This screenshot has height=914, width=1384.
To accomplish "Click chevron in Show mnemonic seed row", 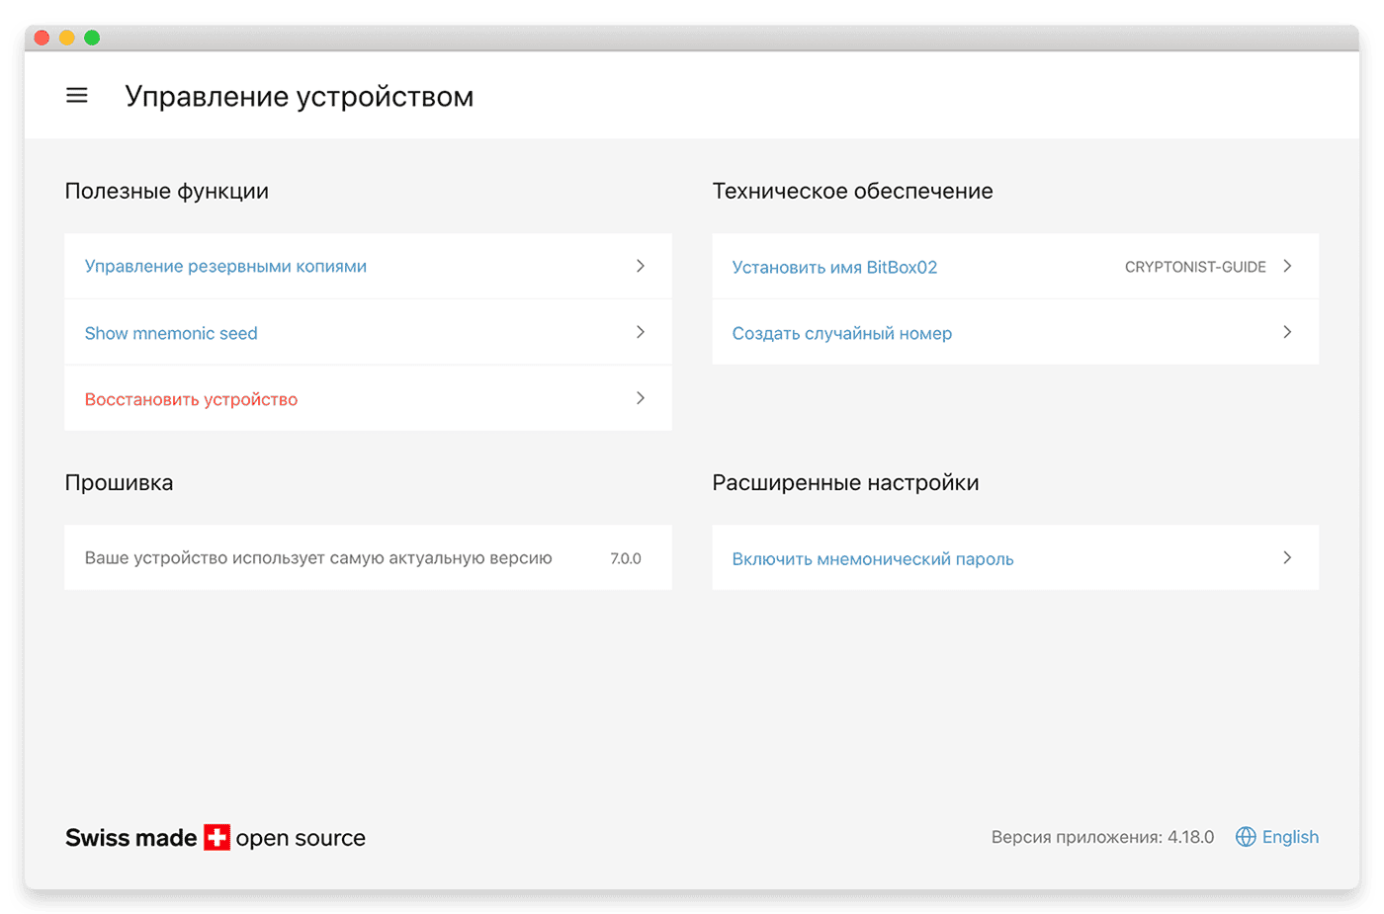I will tap(641, 332).
